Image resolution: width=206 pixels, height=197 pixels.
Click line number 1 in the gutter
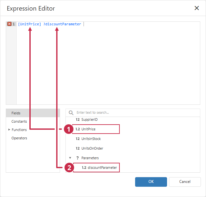point(13,24)
